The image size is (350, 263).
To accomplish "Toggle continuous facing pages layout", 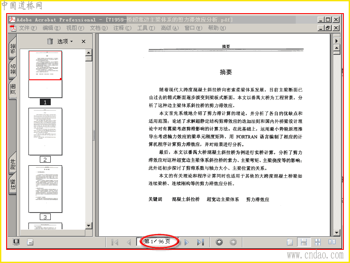I will click(318, 242).
